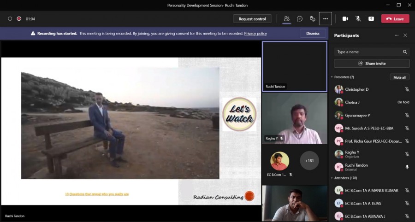Screen dimensions: 415x222
Task: Select Chetna J in participants list
Action: click(352, 102)
